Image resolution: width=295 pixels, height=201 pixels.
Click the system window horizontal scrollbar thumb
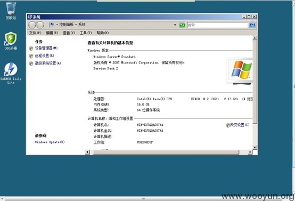point(166,152)
